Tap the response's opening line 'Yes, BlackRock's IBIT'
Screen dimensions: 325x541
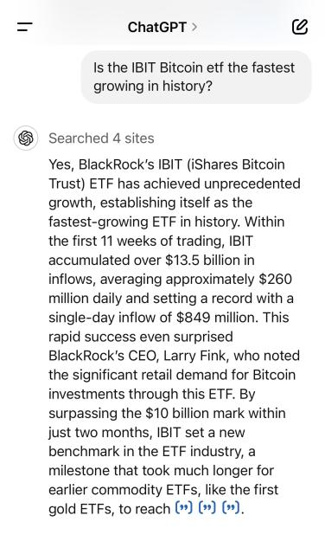[115, 164]
